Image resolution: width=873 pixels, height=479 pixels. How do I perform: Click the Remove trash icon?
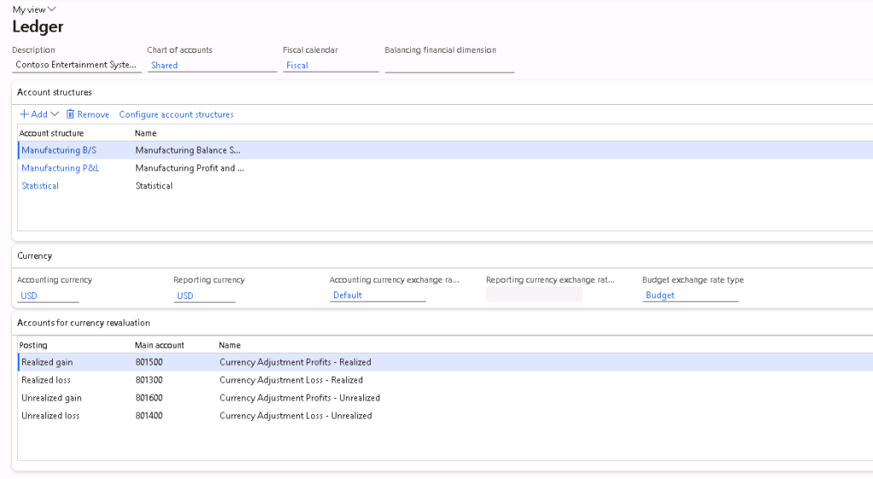(x=71, y=114)
